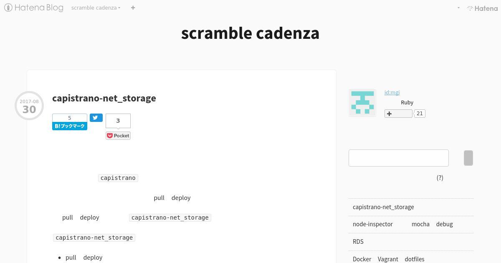Click the pixel avatar profile image
This screenshot has height=263, width=501.
point(362,103)
